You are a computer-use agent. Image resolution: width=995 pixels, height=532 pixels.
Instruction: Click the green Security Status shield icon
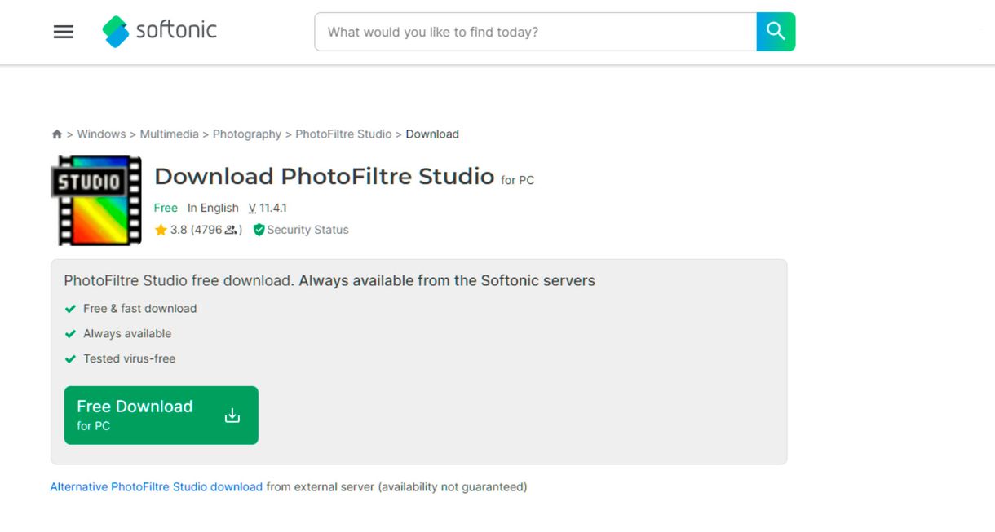coord(259,230)
